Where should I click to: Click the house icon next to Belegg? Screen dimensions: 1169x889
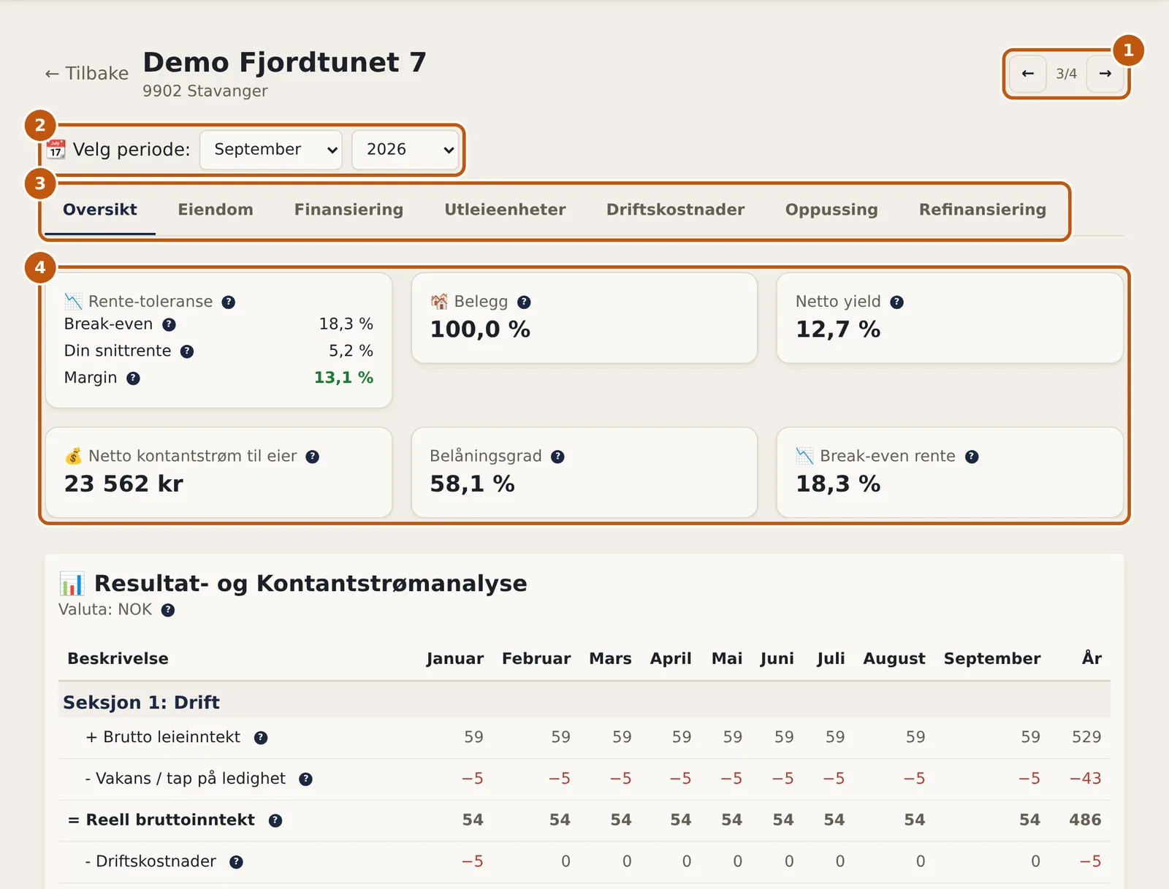tap(439, 302)
